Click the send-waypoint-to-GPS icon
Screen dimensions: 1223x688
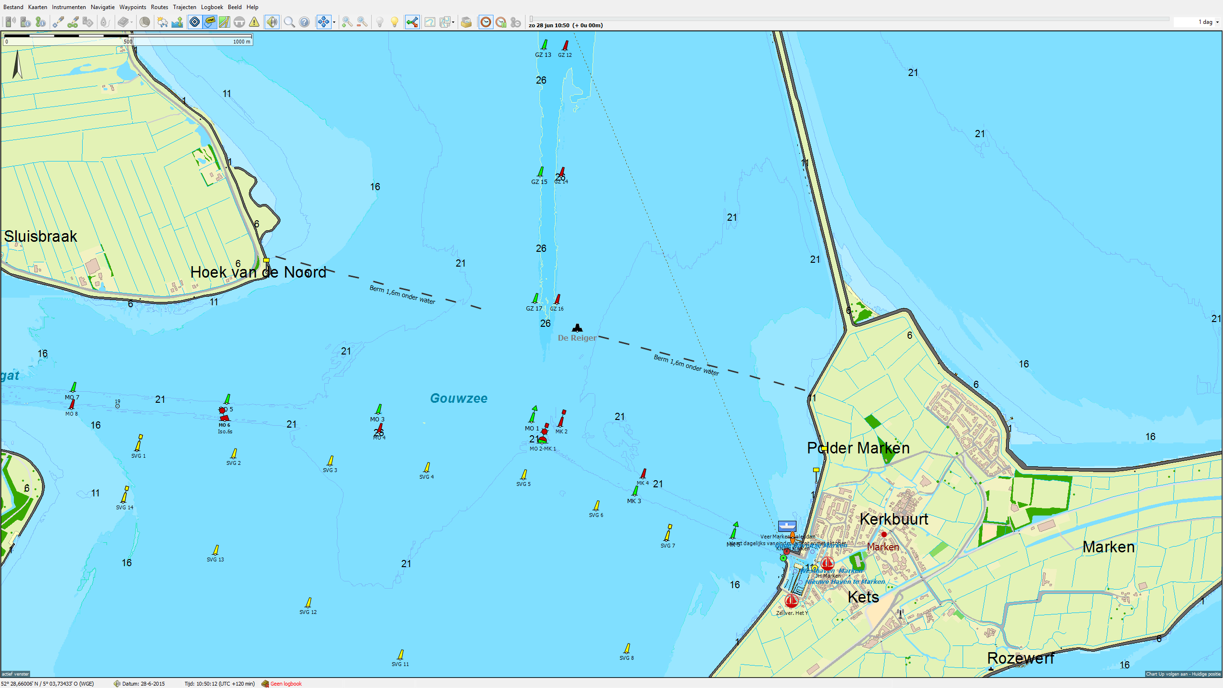(88, 22)
